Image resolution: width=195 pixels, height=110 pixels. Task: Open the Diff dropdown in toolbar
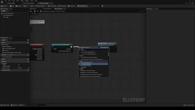(x=26, y=6)
